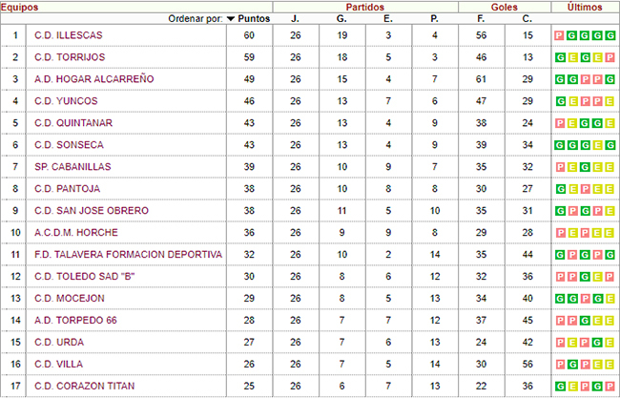This screenshot has height=399, width=620.
Task: Sort by goals C. column header
Action: (x=527, y=18)
